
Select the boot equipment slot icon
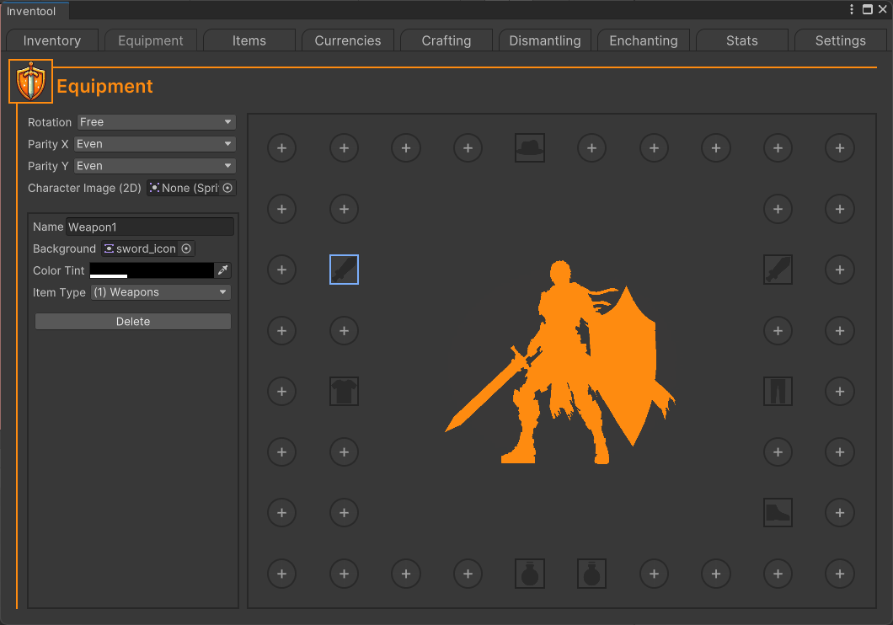[x=778, y=512]
